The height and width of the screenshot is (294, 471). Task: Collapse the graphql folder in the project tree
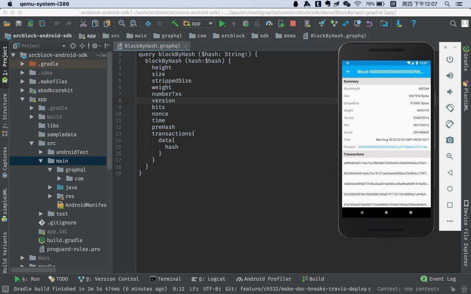point(50,170)
